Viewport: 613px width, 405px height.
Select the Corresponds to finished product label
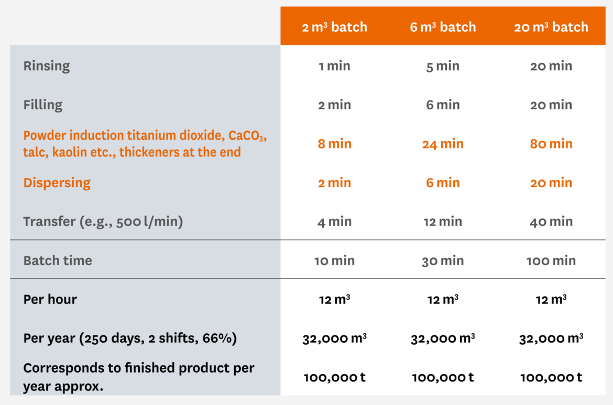tap(139, 377)
